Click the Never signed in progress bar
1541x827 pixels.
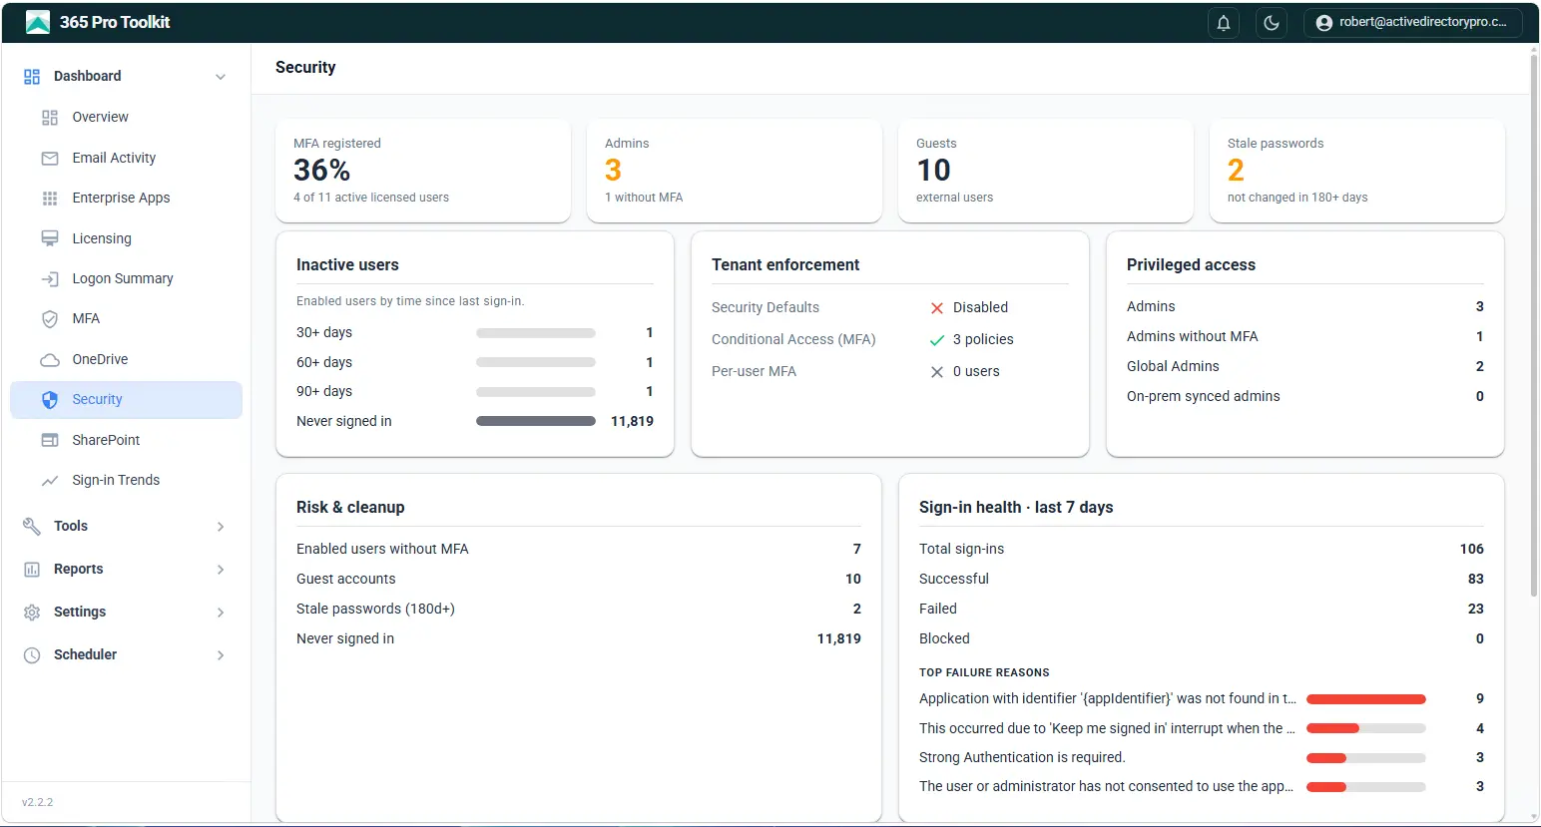click(536, 421)
